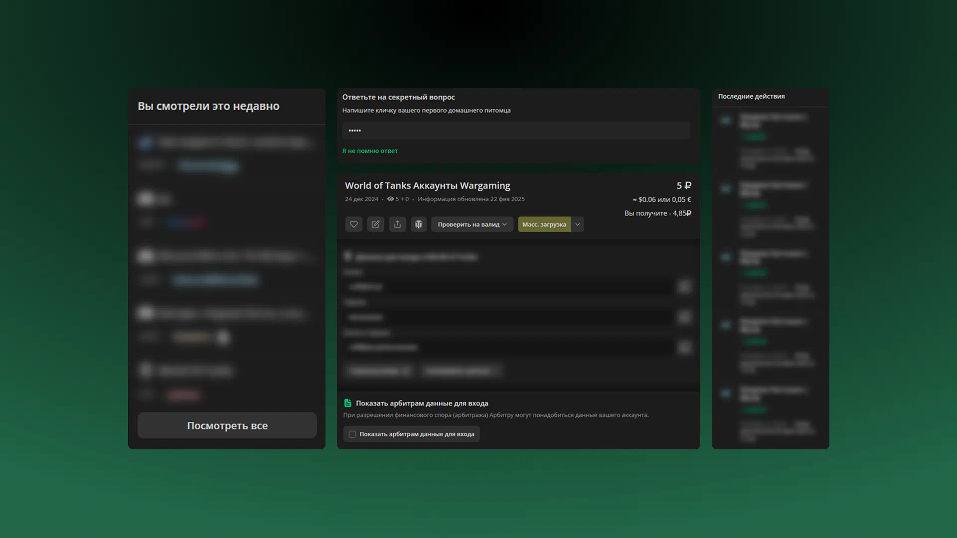This screenshot has width=957, height=538.
Task: Click the views eye icon beside '5 + 0'
Action: (x=390, y=199)
